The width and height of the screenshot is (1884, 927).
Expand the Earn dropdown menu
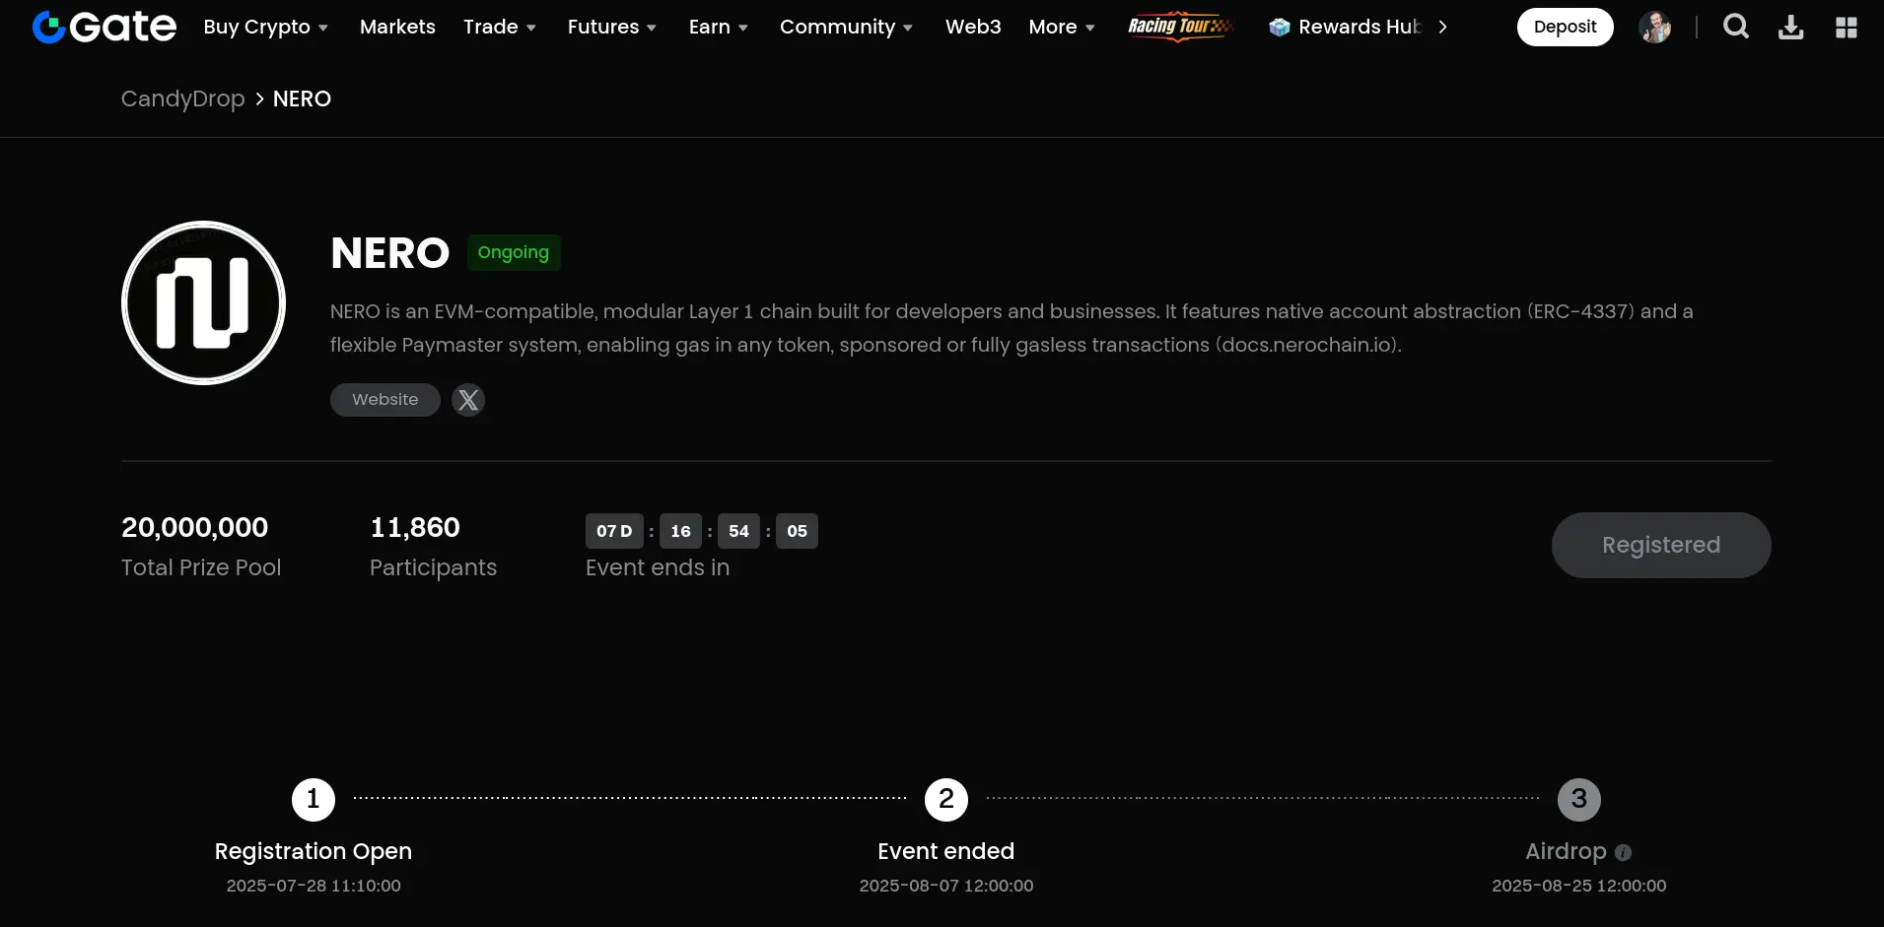click(719, 27)
